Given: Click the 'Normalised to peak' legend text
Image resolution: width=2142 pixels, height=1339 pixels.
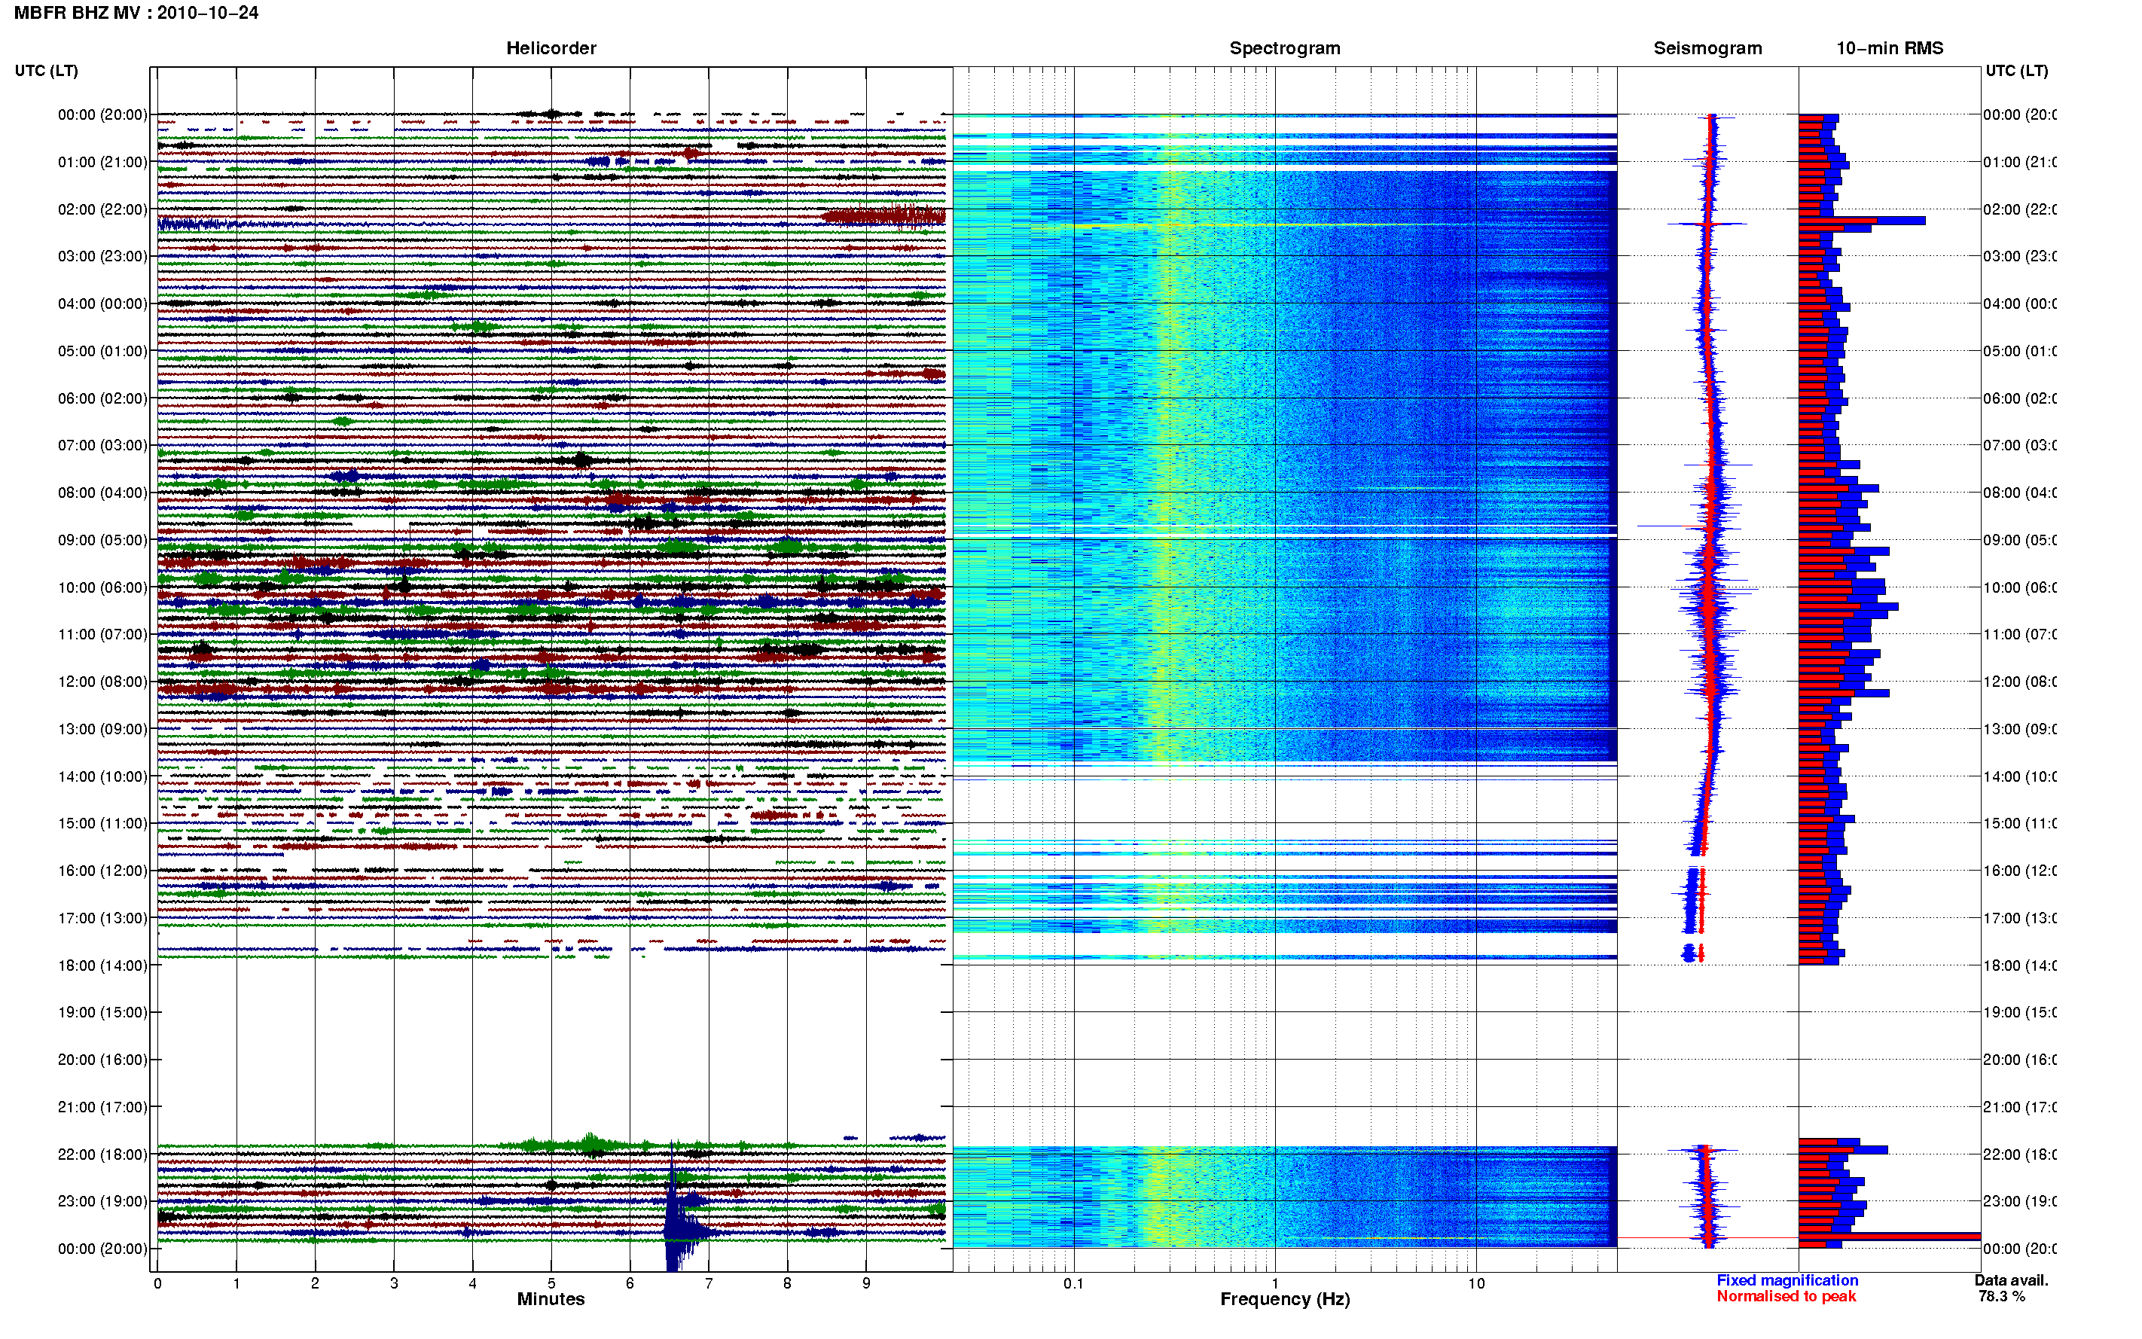Looking at the screenshot, I should click(x=1786, y=1297).
